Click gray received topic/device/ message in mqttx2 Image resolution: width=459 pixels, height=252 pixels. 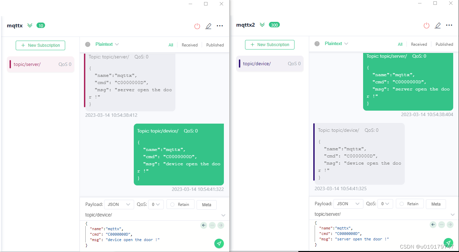(359, 154)
